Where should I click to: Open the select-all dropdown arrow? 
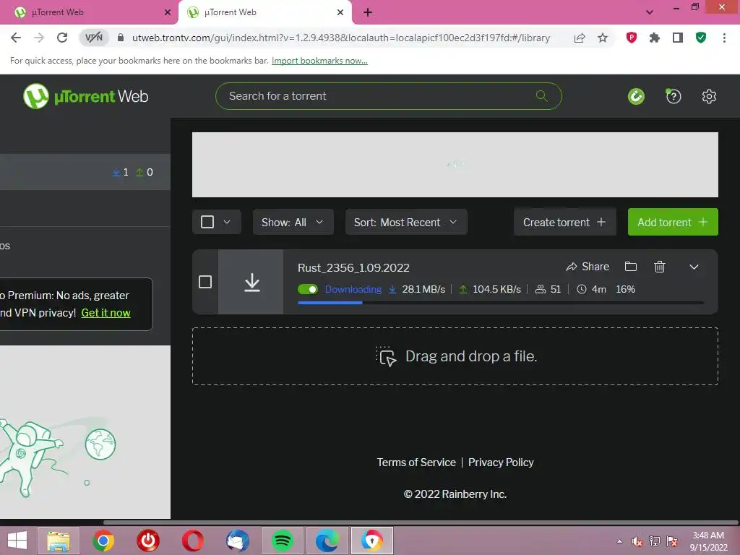(226, 222)
